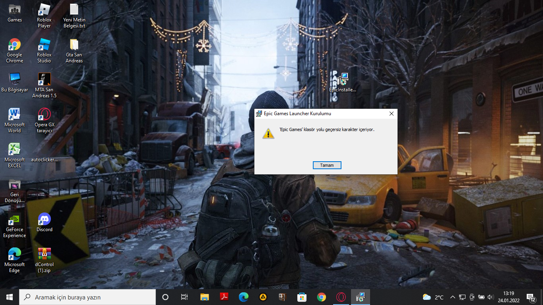The width and height of the screenshot is (543, 305).
Task: Select the Bu Bilgisayar desktop icon
Action: tap(15, 83)
